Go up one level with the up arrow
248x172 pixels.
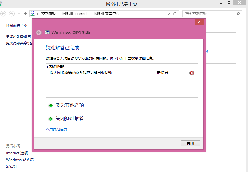[25, 14]
